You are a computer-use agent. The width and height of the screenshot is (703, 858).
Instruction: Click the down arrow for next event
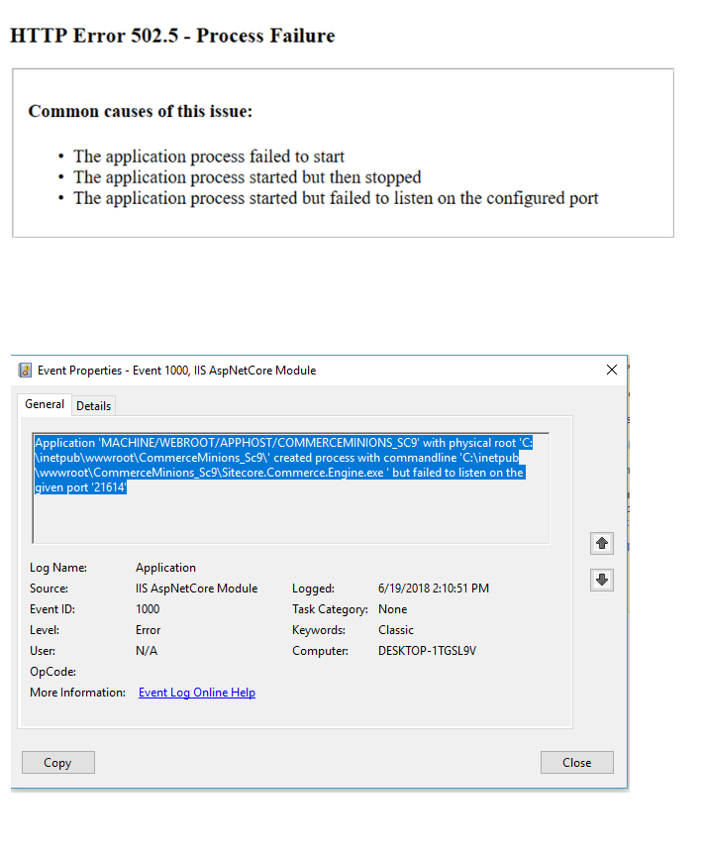(x=601, y=580)
